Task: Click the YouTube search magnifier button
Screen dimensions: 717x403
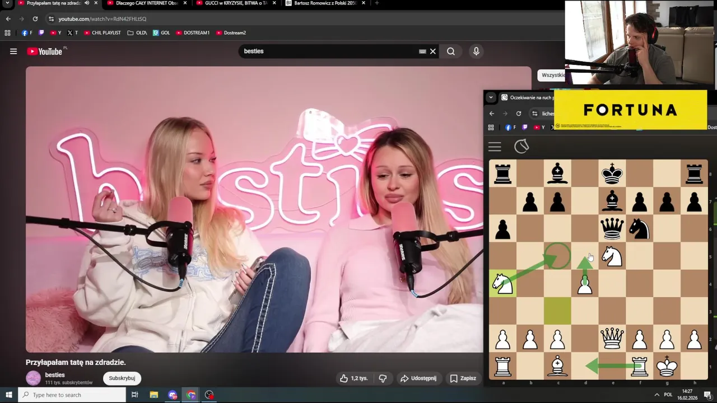Action: pos(451,51)
